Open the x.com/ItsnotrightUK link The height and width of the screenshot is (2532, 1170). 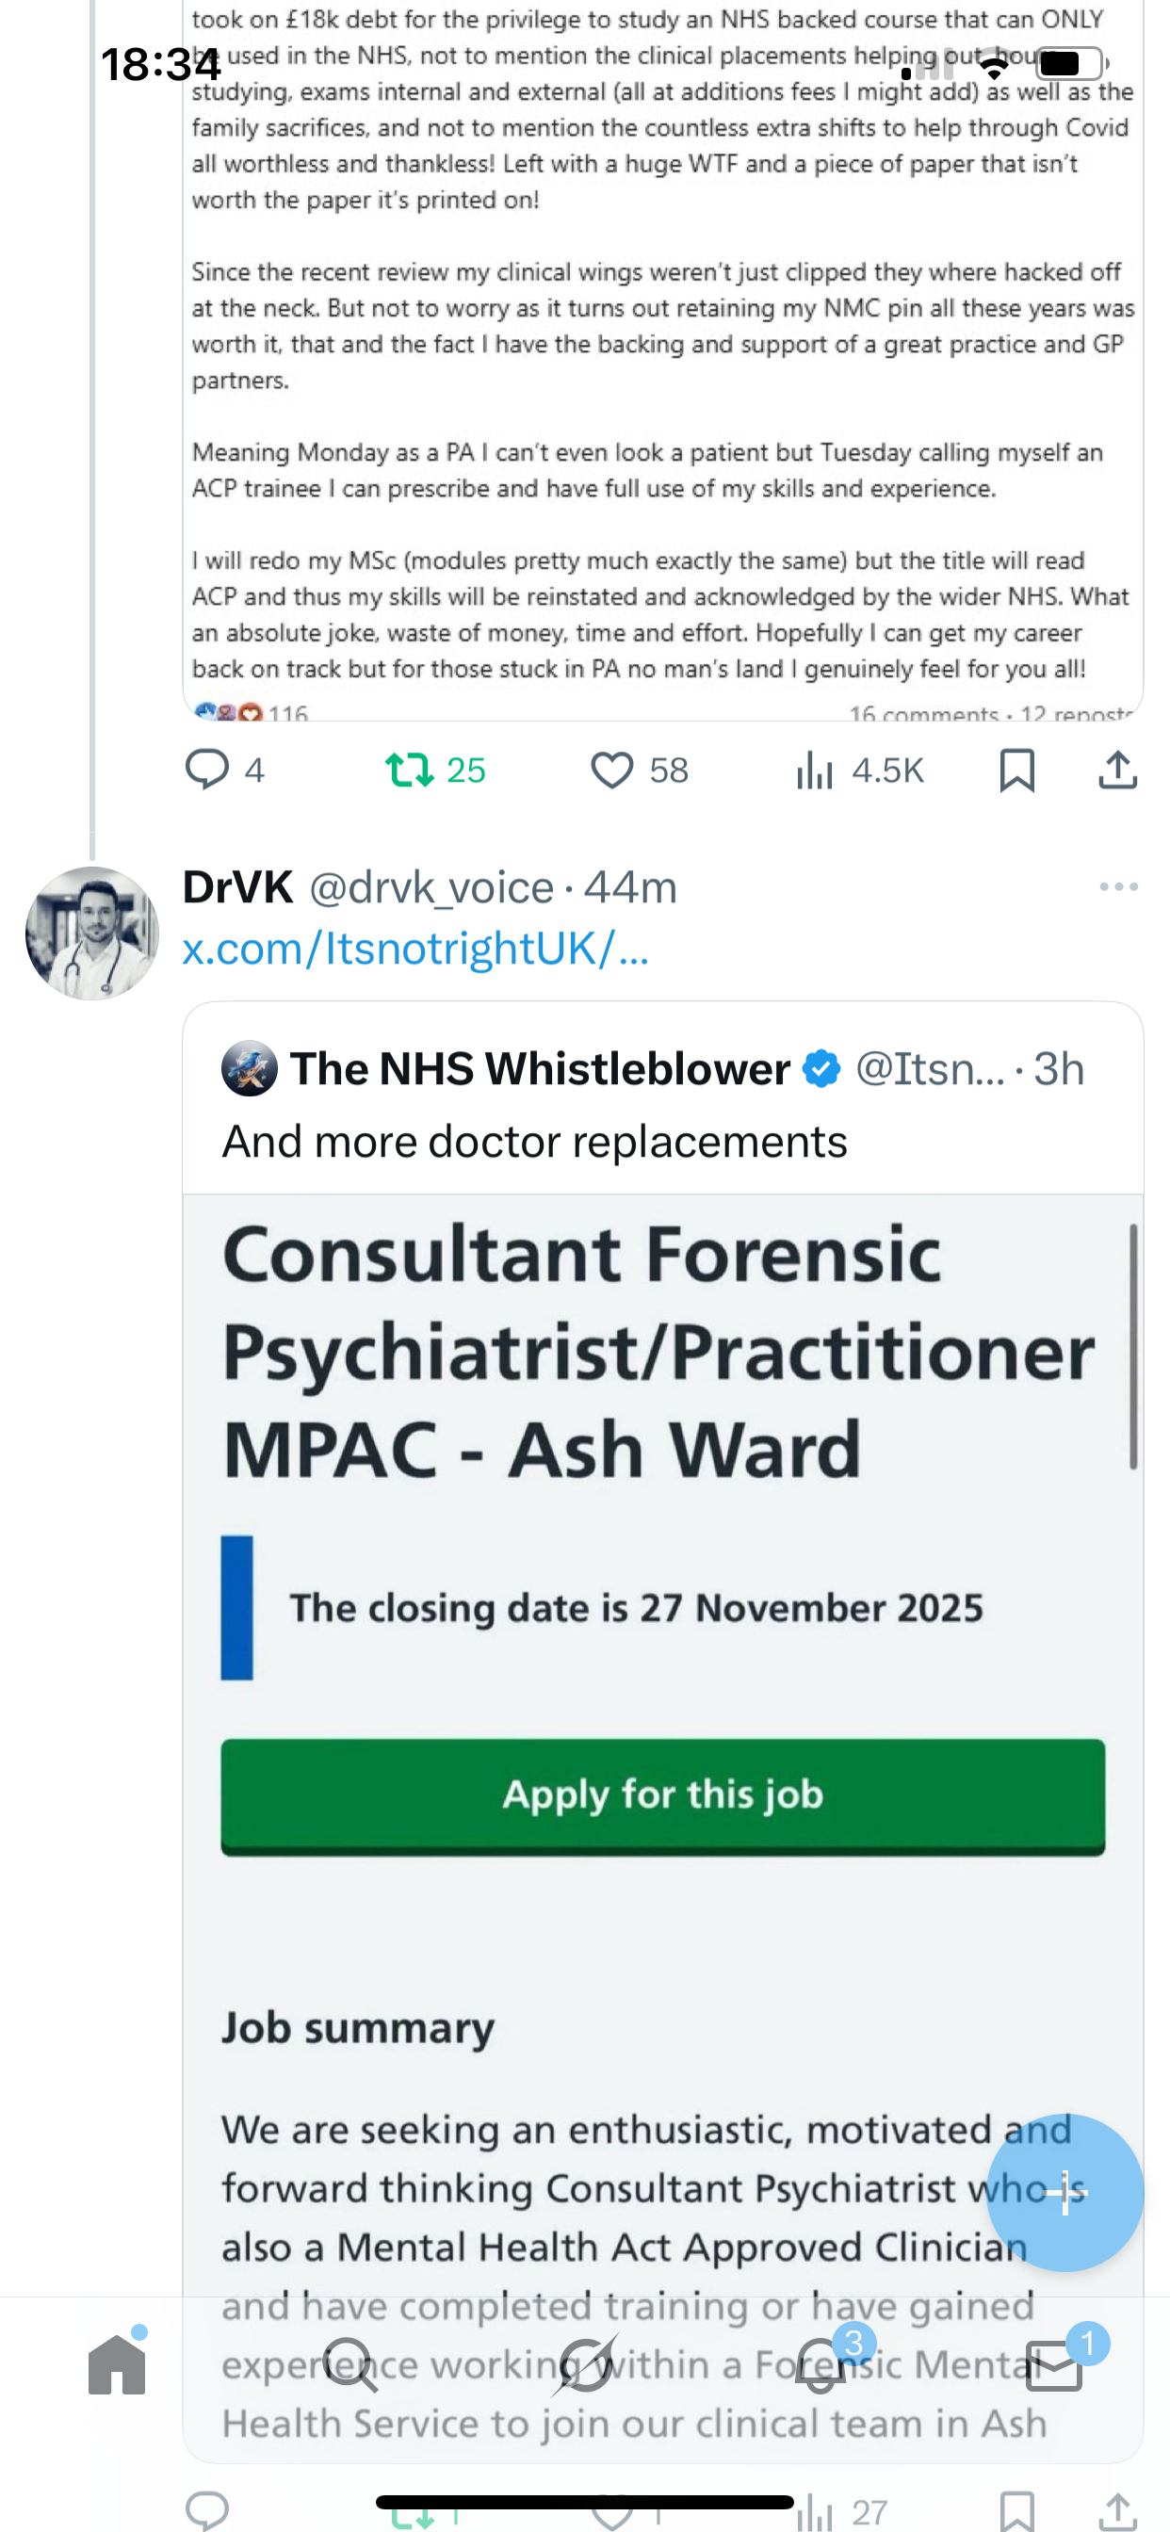414,949
